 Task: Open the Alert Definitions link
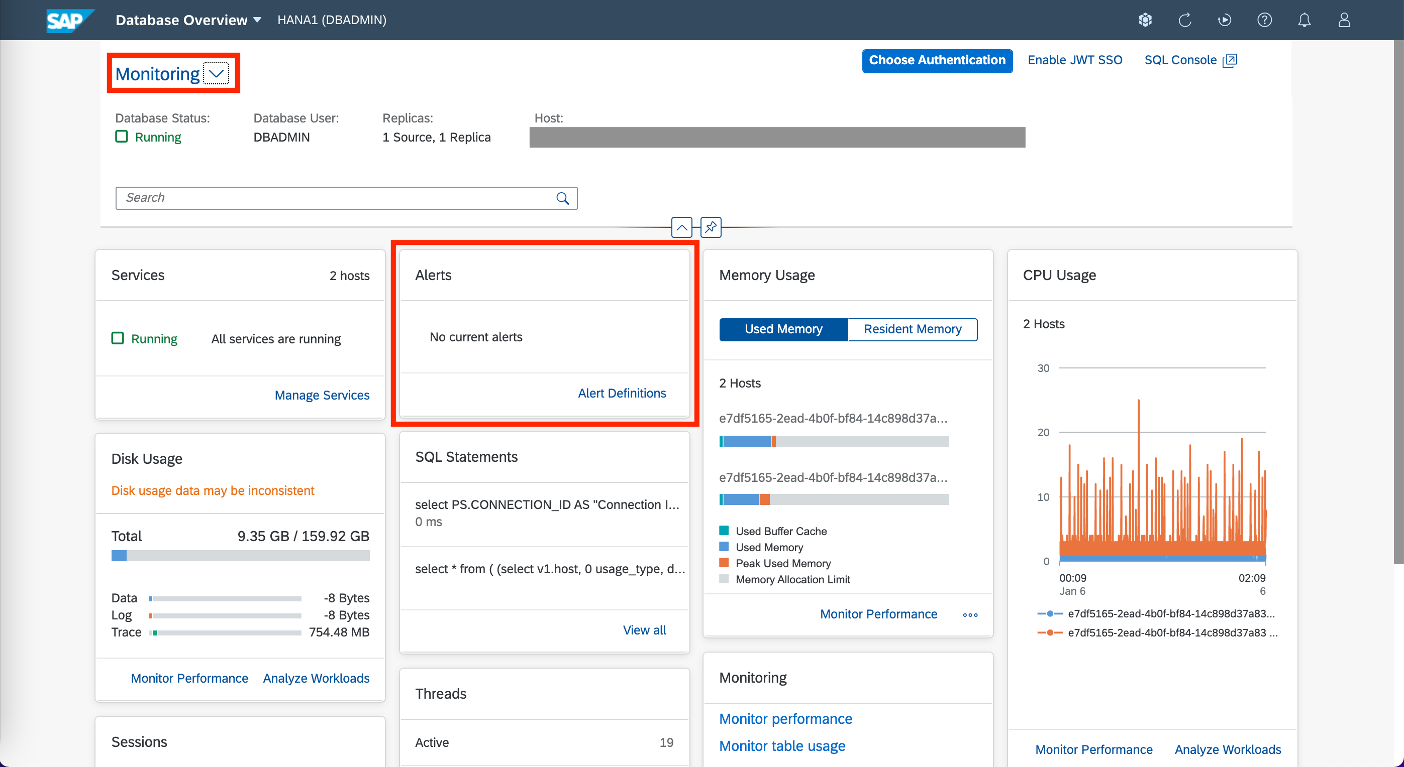(621, 393)
